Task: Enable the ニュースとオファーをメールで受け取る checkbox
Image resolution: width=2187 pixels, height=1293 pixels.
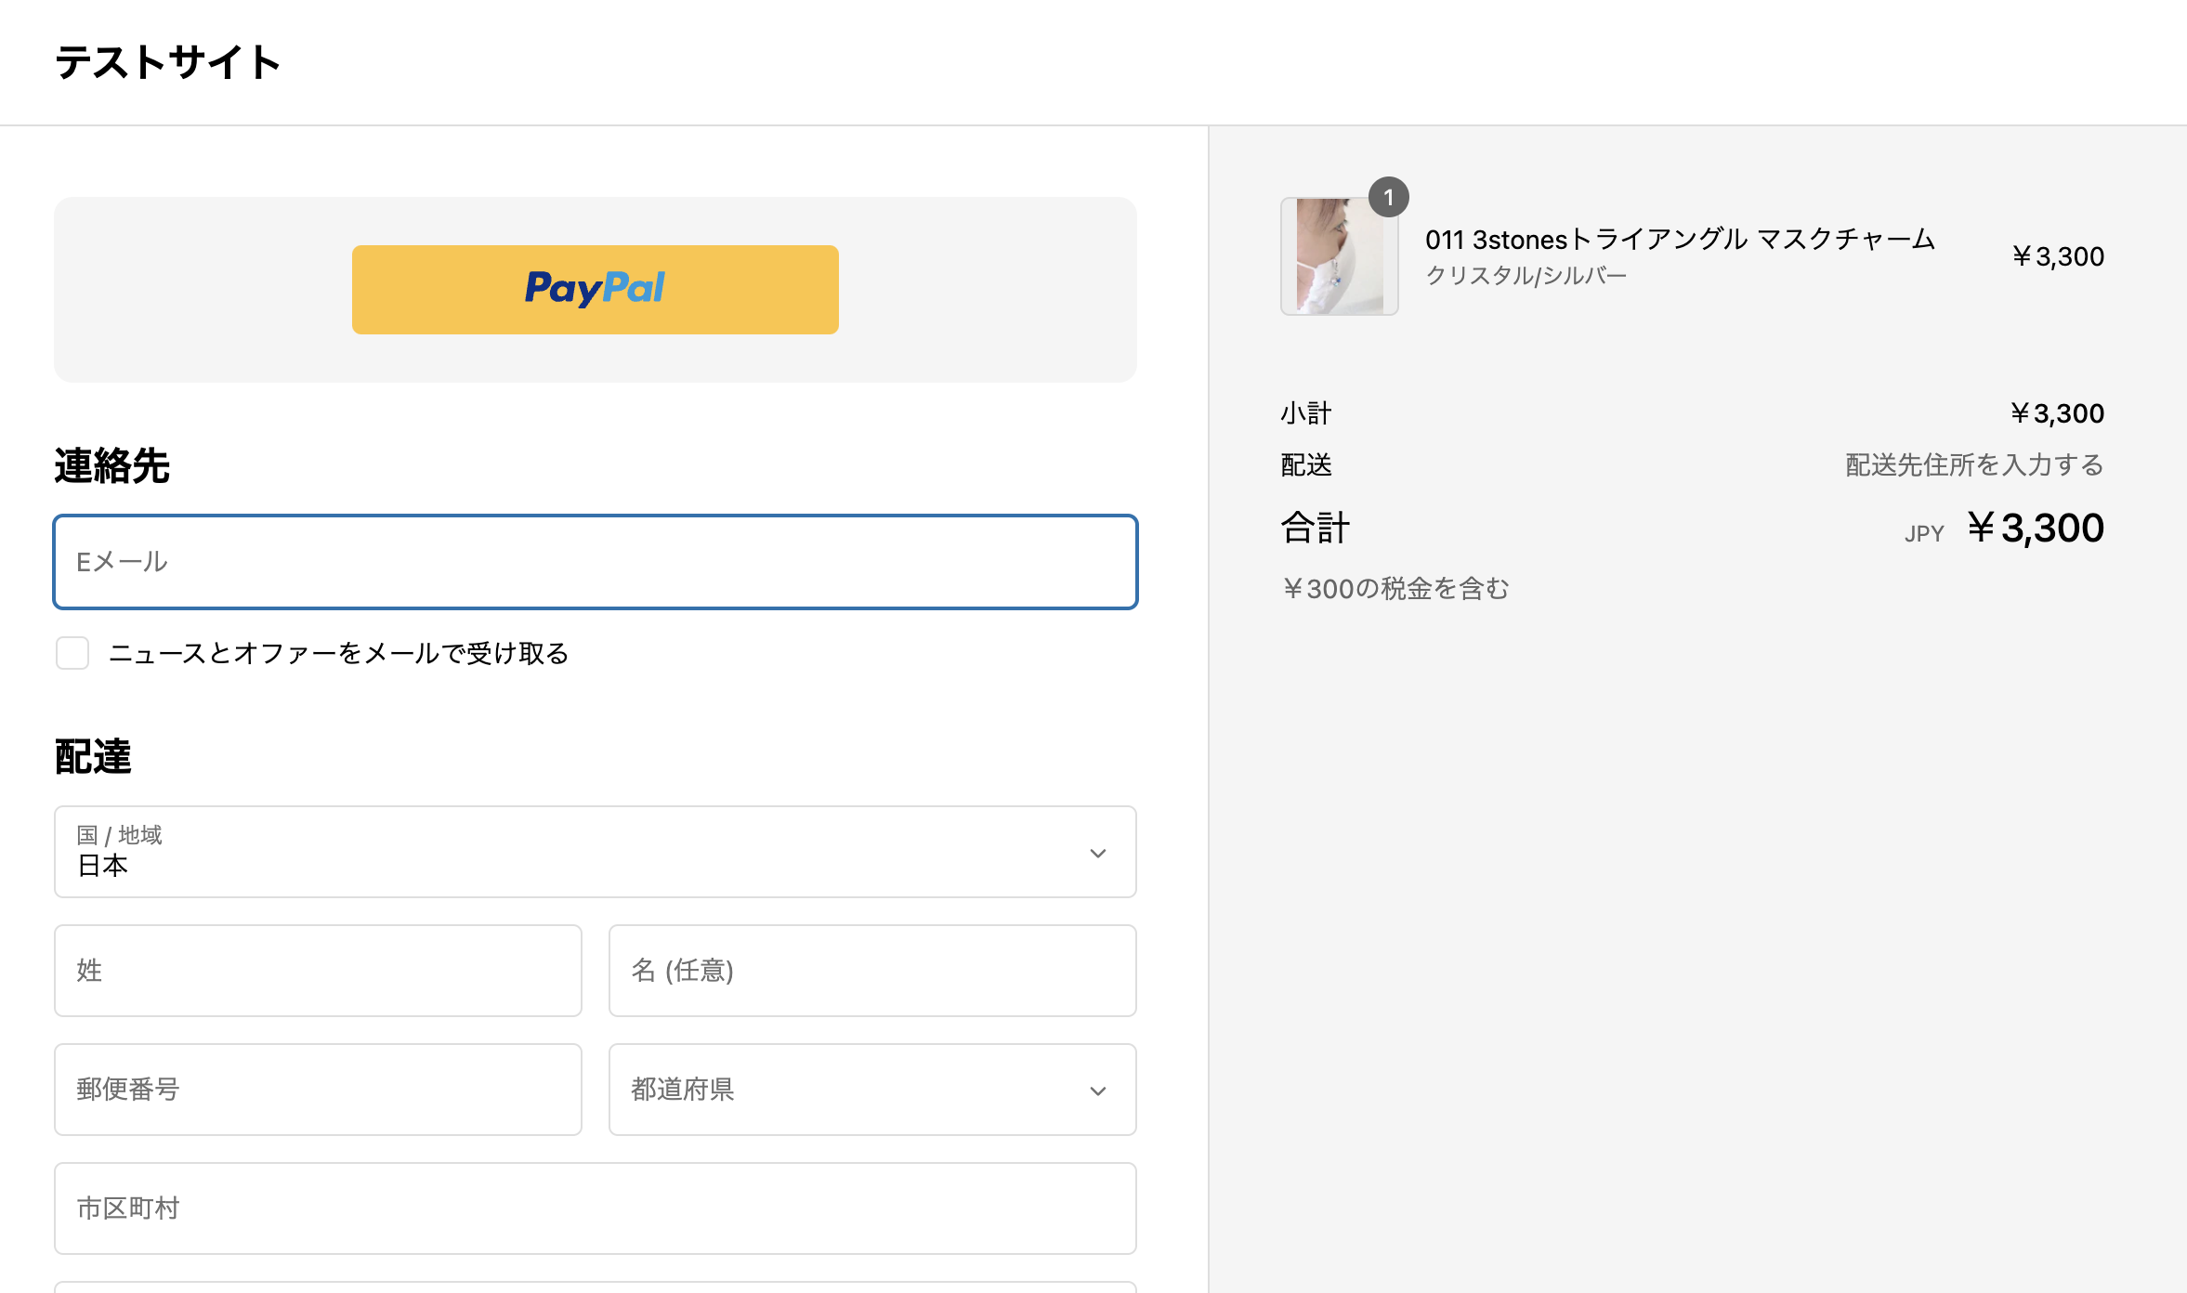Action: tap(72, 653)
